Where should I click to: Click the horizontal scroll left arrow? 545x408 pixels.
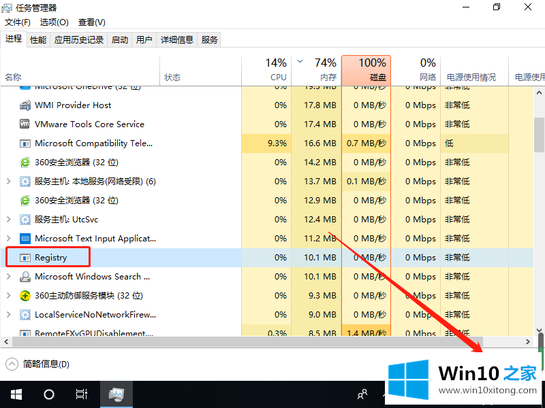(x=6, y=342)
